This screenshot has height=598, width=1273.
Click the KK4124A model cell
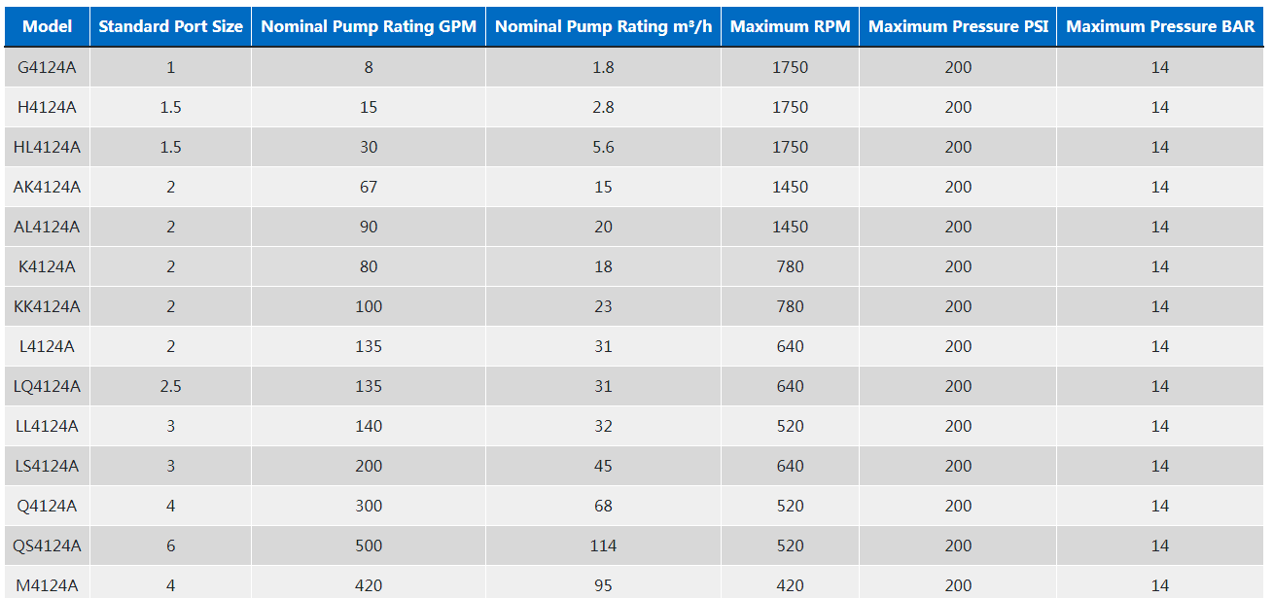tap(47, 306)
